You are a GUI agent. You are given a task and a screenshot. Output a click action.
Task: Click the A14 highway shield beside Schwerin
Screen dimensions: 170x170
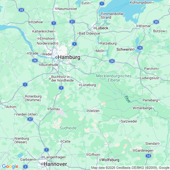coord(140,48)
